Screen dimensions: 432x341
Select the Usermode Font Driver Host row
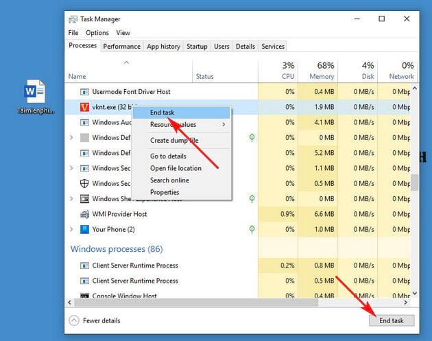[x=238, y=92]
